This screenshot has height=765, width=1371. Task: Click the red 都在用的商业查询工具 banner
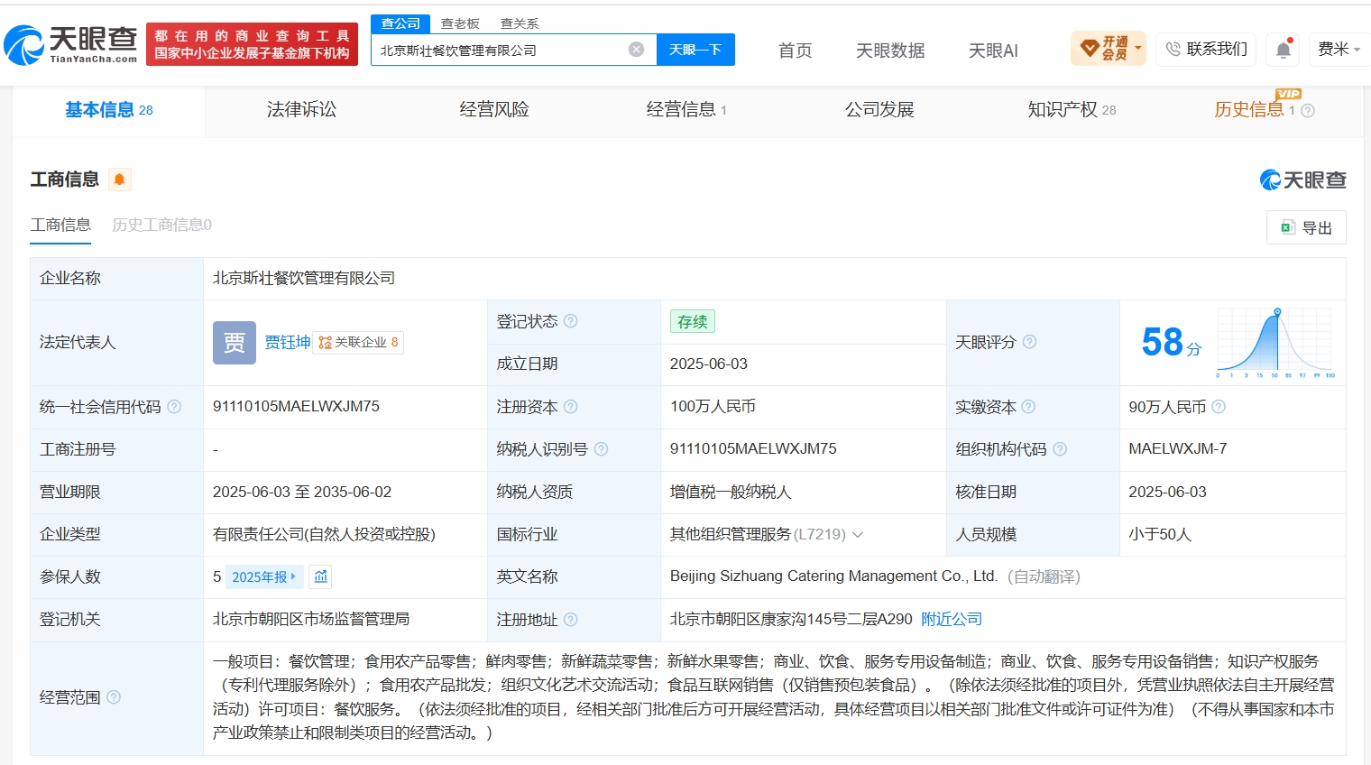click(252, 44)
